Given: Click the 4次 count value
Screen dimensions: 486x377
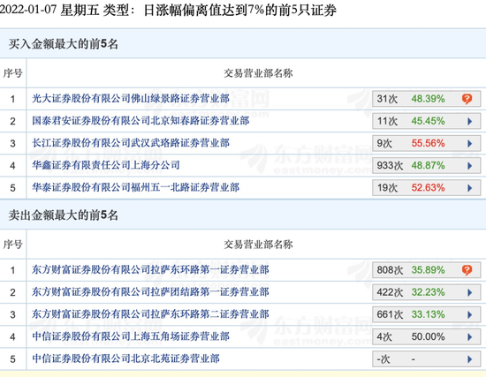Looking at the screenshot, I should [384, 336].
